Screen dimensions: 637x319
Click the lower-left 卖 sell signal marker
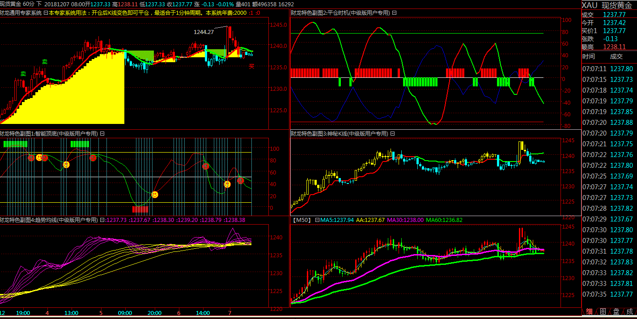pos(23,73)
